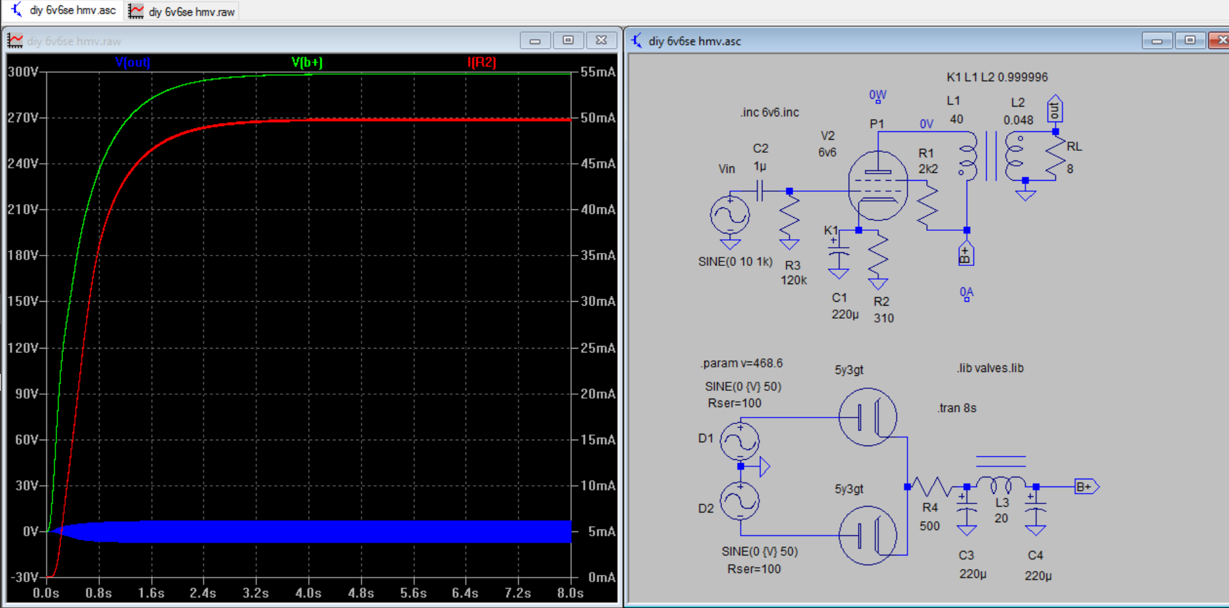This screenshot has height=608, width=1229.
Task: Maximize the schematic window
Action: [1190, 40]
